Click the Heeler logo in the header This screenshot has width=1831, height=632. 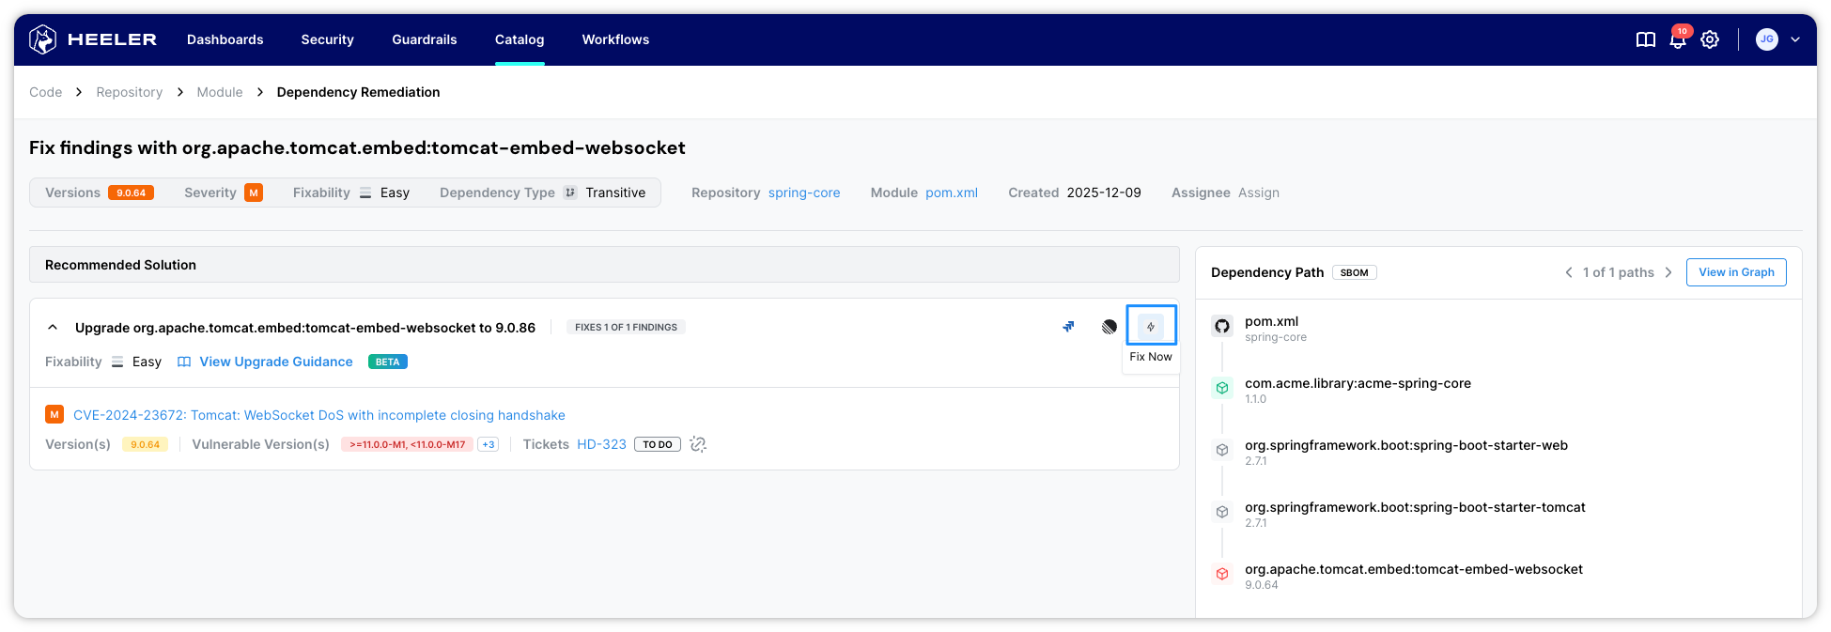click(93, 39)
